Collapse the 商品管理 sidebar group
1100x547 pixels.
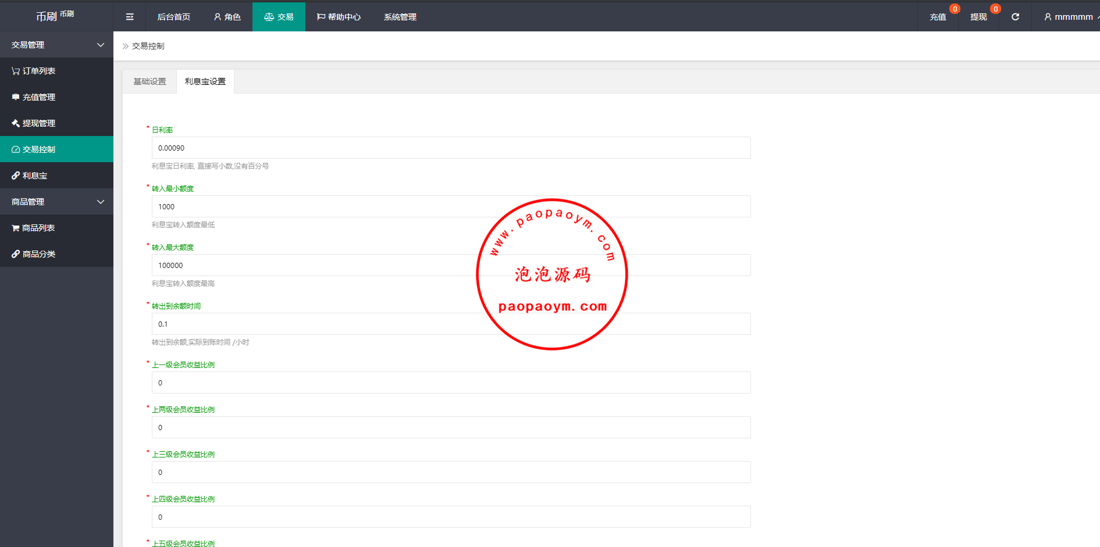point(56,202)
